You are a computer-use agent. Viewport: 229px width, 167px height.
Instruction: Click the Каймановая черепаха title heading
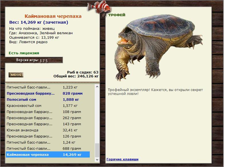pyautogui.click(x=53, y=16)
